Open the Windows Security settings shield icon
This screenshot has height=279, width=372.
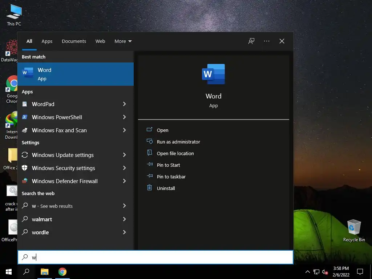pos(25,168)
